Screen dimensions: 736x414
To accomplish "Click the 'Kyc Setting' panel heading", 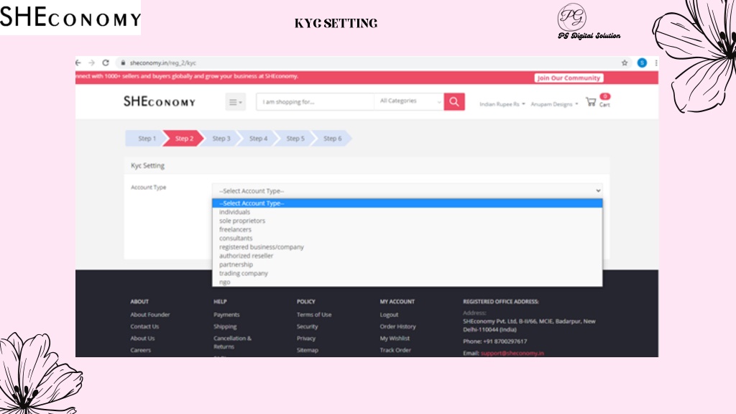I will pyautogui.click(x=148, y=166).
